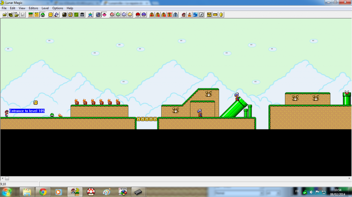Open the blue Rex Add Sprites window

pyautogui.click(x=57, y=14)
